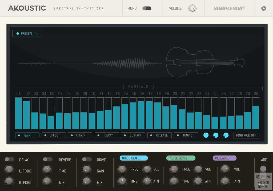This screenshot has width=273, height=191.
Task: Click the Noise Gen 2 VOL knob
Action: pos(198,169)
